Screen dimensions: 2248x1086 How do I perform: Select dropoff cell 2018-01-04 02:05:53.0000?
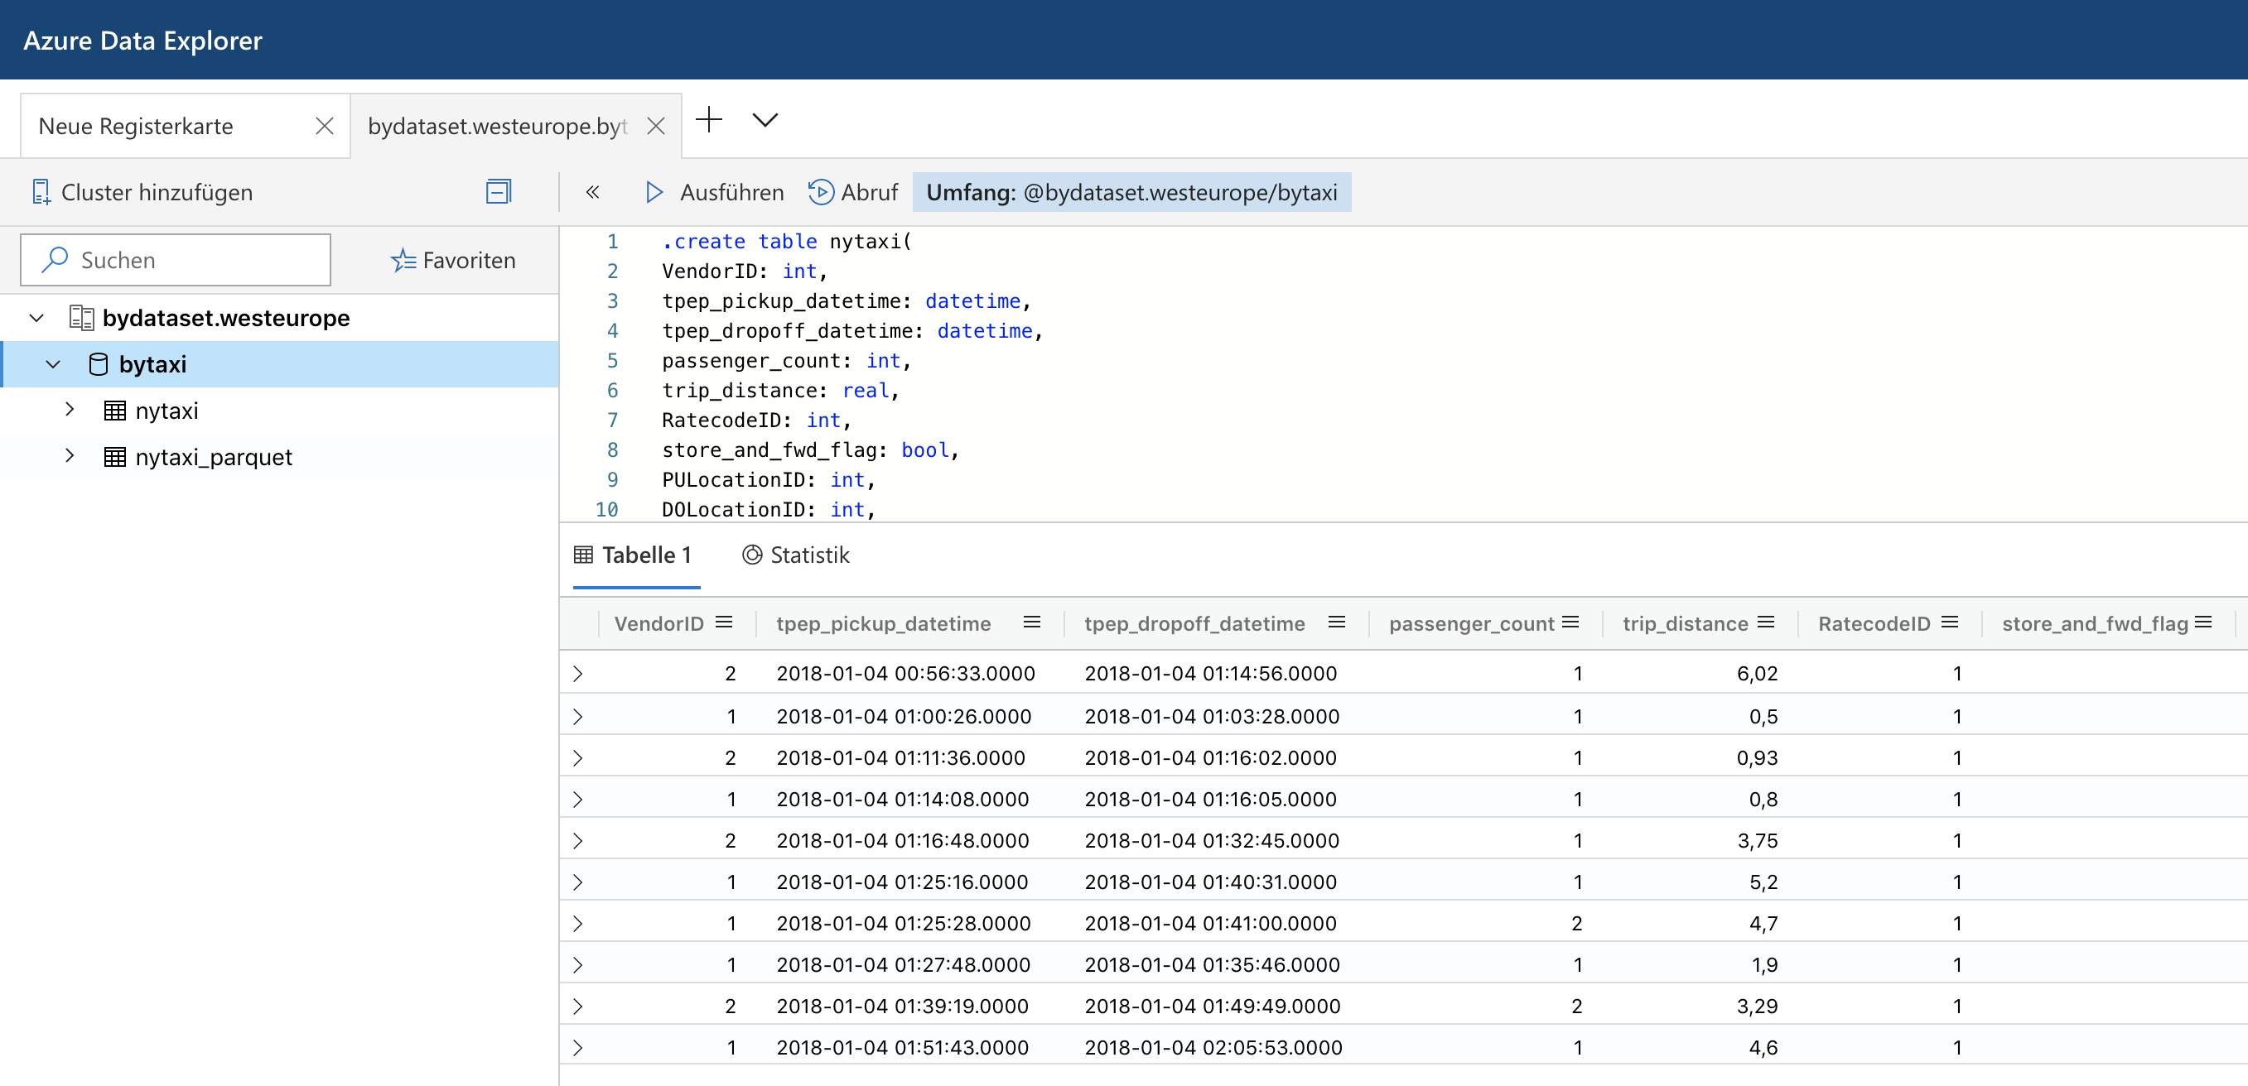[1213, 1048]
